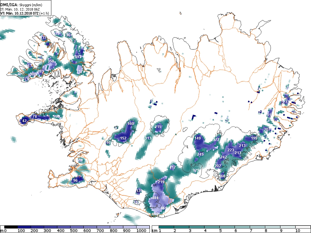Click the '100' label on the metre legend
Screen dimensions: 311x233
pos(21,231)
